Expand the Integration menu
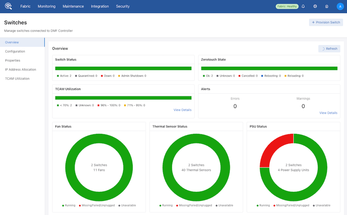The width and height of the screenshot is (347, 215). [100, 6]
